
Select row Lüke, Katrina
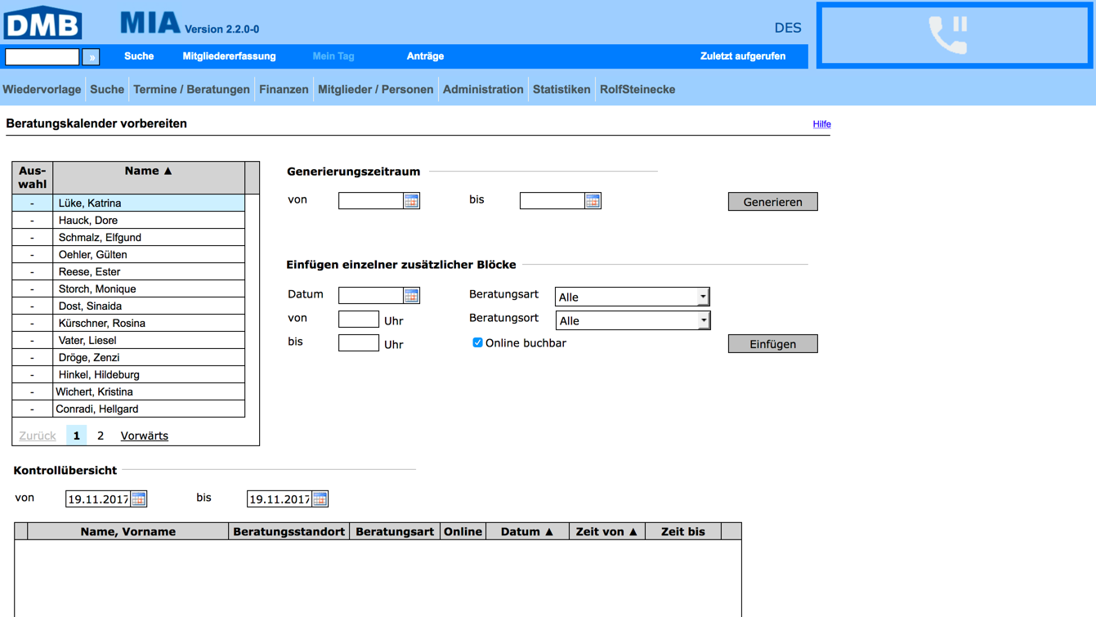[128, 203]
